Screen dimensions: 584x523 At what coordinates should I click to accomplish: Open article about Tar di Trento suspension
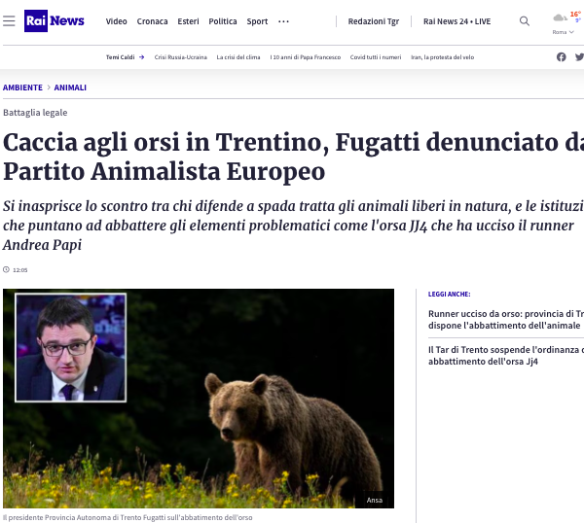tap(506, 356)
